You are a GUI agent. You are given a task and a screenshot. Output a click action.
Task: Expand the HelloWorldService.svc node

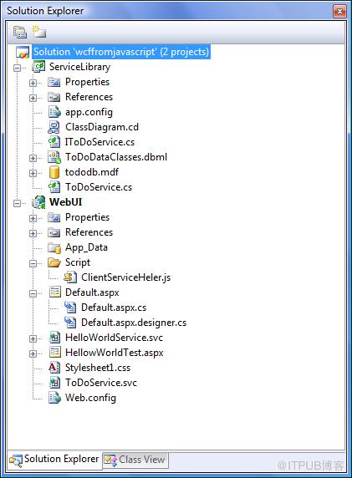click(33, 338)
